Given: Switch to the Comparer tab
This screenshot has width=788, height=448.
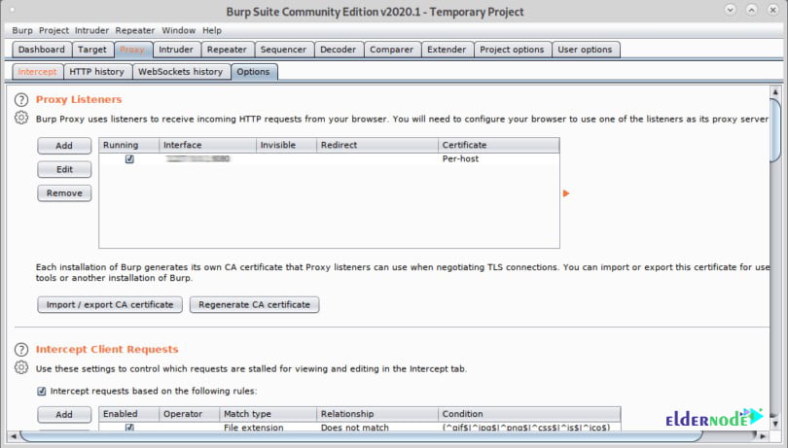Looking at the screenshot, I should click(x=391, y=50).
